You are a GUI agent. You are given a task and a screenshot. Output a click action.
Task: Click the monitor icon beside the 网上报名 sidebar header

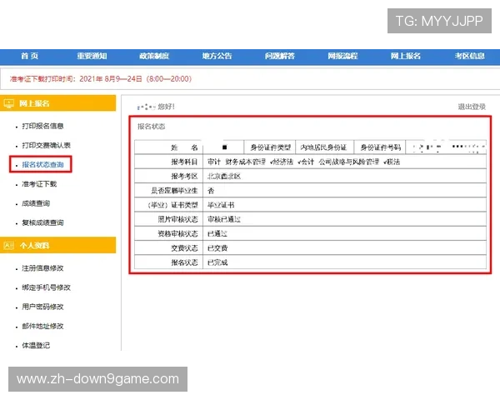[x=9, y=103]
